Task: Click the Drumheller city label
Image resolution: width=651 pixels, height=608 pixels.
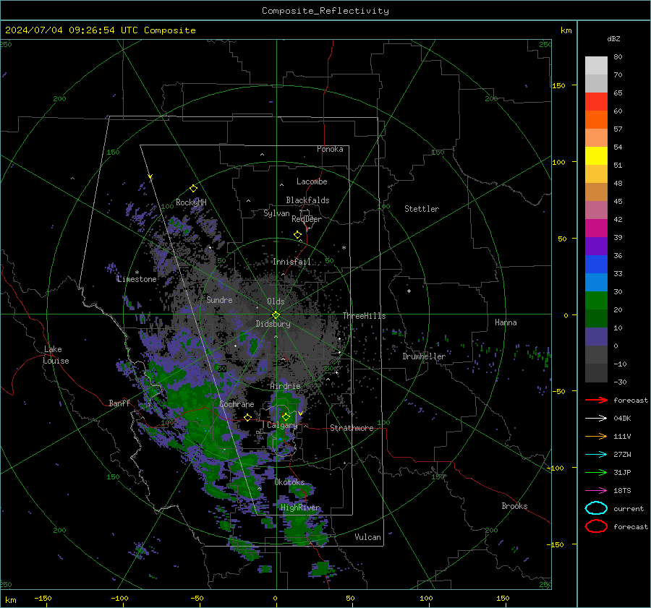Action: 424,356
